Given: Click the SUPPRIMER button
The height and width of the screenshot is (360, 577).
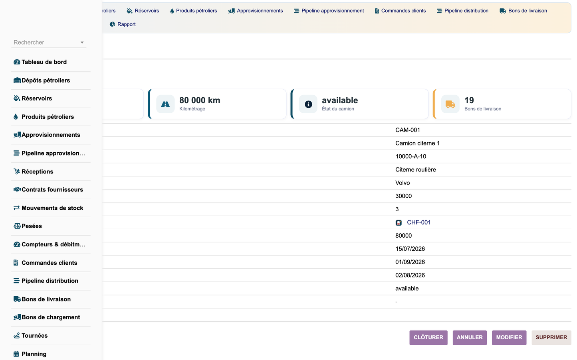Looking at the screenshot, I should point(551,338).
